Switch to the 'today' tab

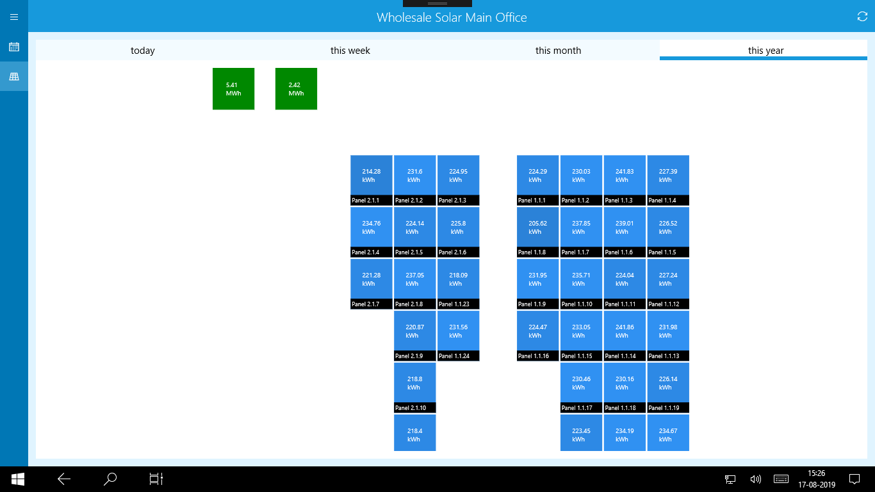(142, 50)
